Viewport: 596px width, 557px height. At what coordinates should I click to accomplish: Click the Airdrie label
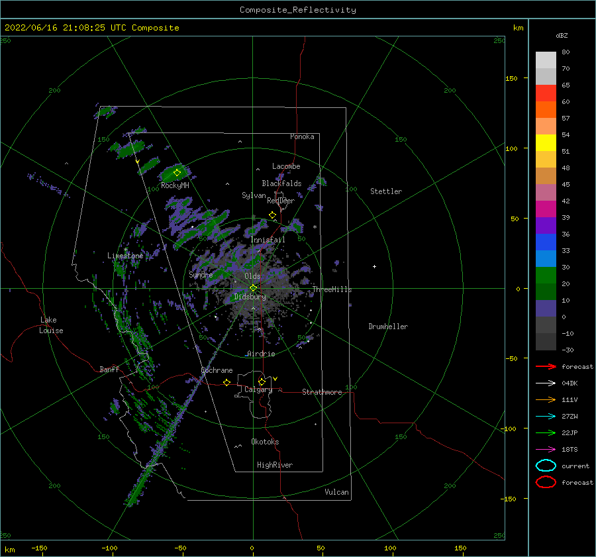(x=261, y=354)
